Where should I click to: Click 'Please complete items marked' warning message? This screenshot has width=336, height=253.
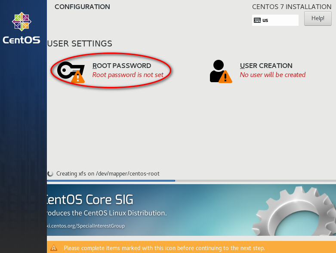[164, 248]
